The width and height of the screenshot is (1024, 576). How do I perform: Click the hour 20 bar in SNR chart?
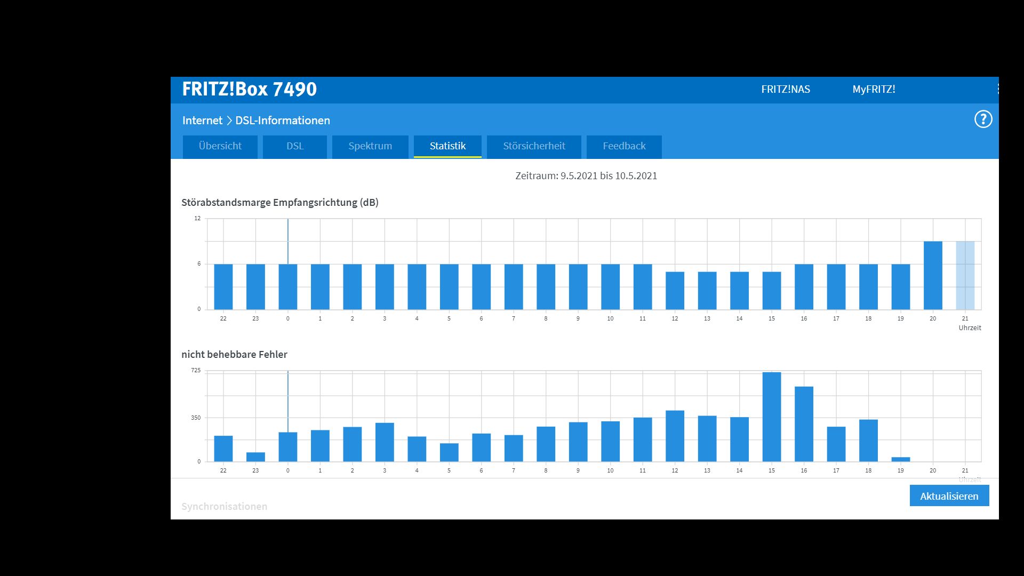(933, 275)
